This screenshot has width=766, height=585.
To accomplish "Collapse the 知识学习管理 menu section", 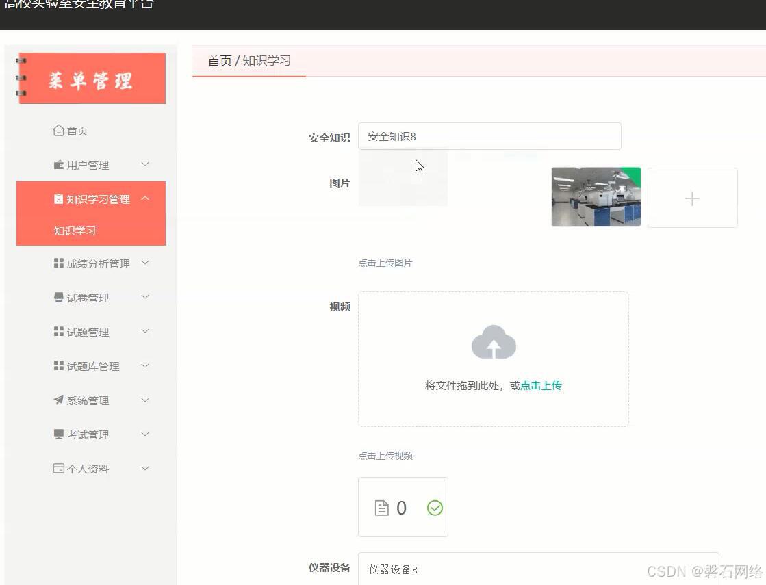I will pyautogui.click(x=144, y=198).
